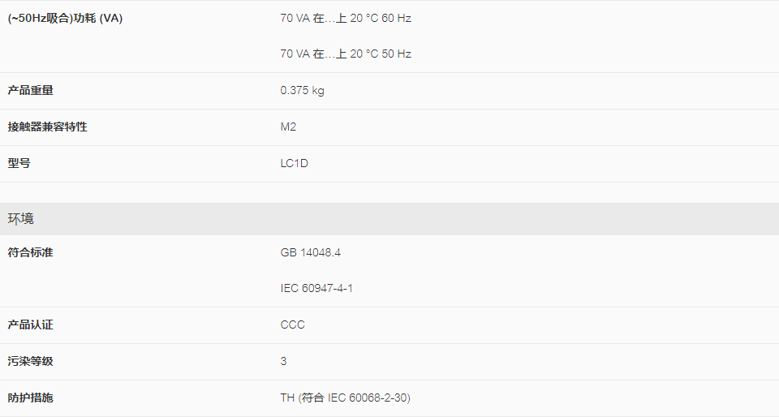Click the pollution level value 3
This screenshot has height=417, width=779.
283,361
